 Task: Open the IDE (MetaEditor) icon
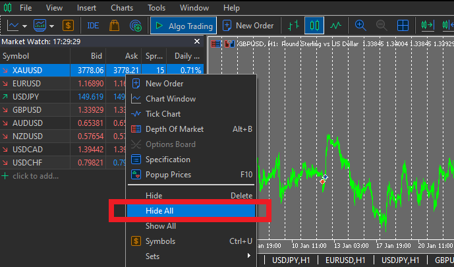point(93,26)
